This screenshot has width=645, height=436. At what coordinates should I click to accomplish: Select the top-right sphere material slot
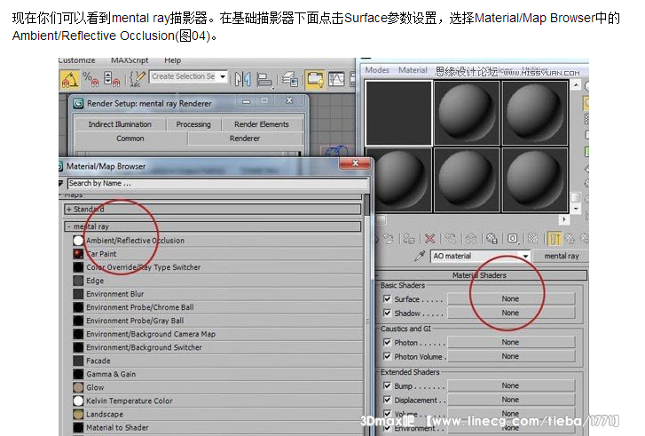pyautogui.click(x=535, y=113)
